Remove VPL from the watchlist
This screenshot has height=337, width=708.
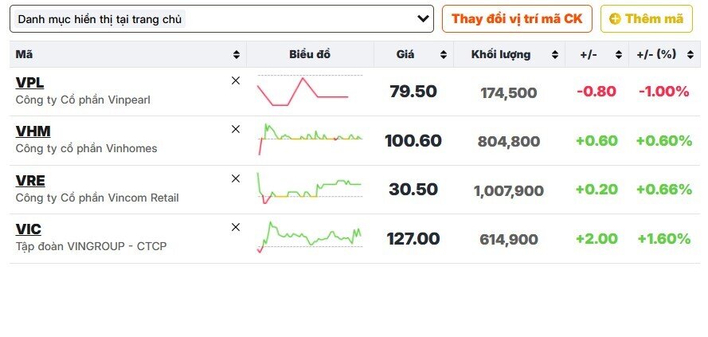coord(236,80)
